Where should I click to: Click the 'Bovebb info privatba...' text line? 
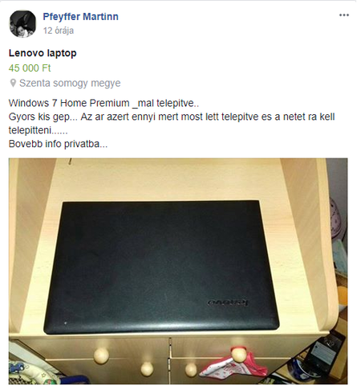[58, 144]
